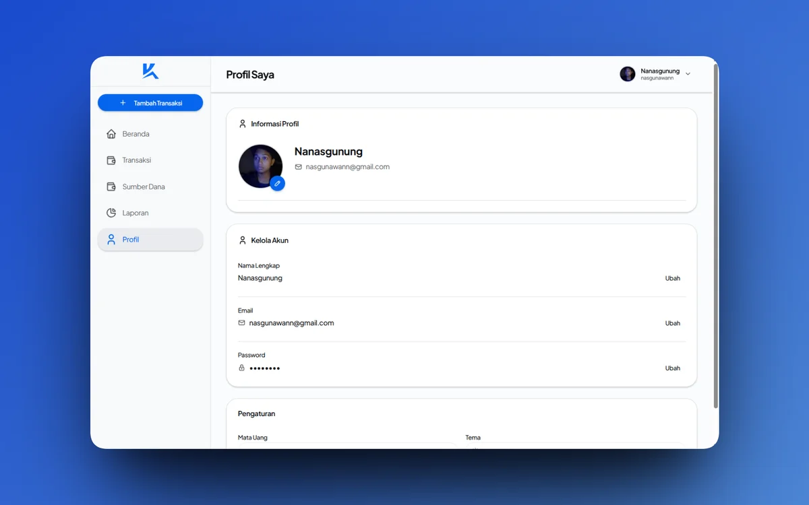
Task: Click the Sumber Dana wallet icon
Action: click(111, 187)
